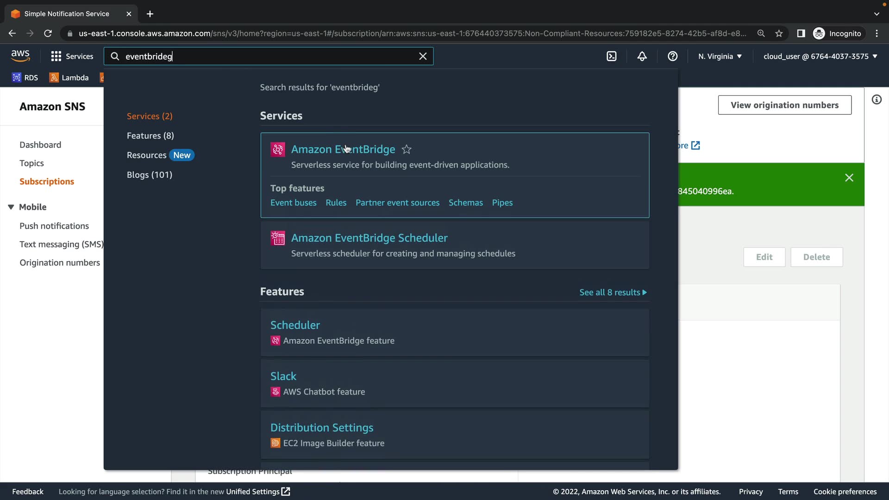The width and height of the screenshot is (889, 500).
Task: Bookmark this page with the star
Action: (779, 33)
